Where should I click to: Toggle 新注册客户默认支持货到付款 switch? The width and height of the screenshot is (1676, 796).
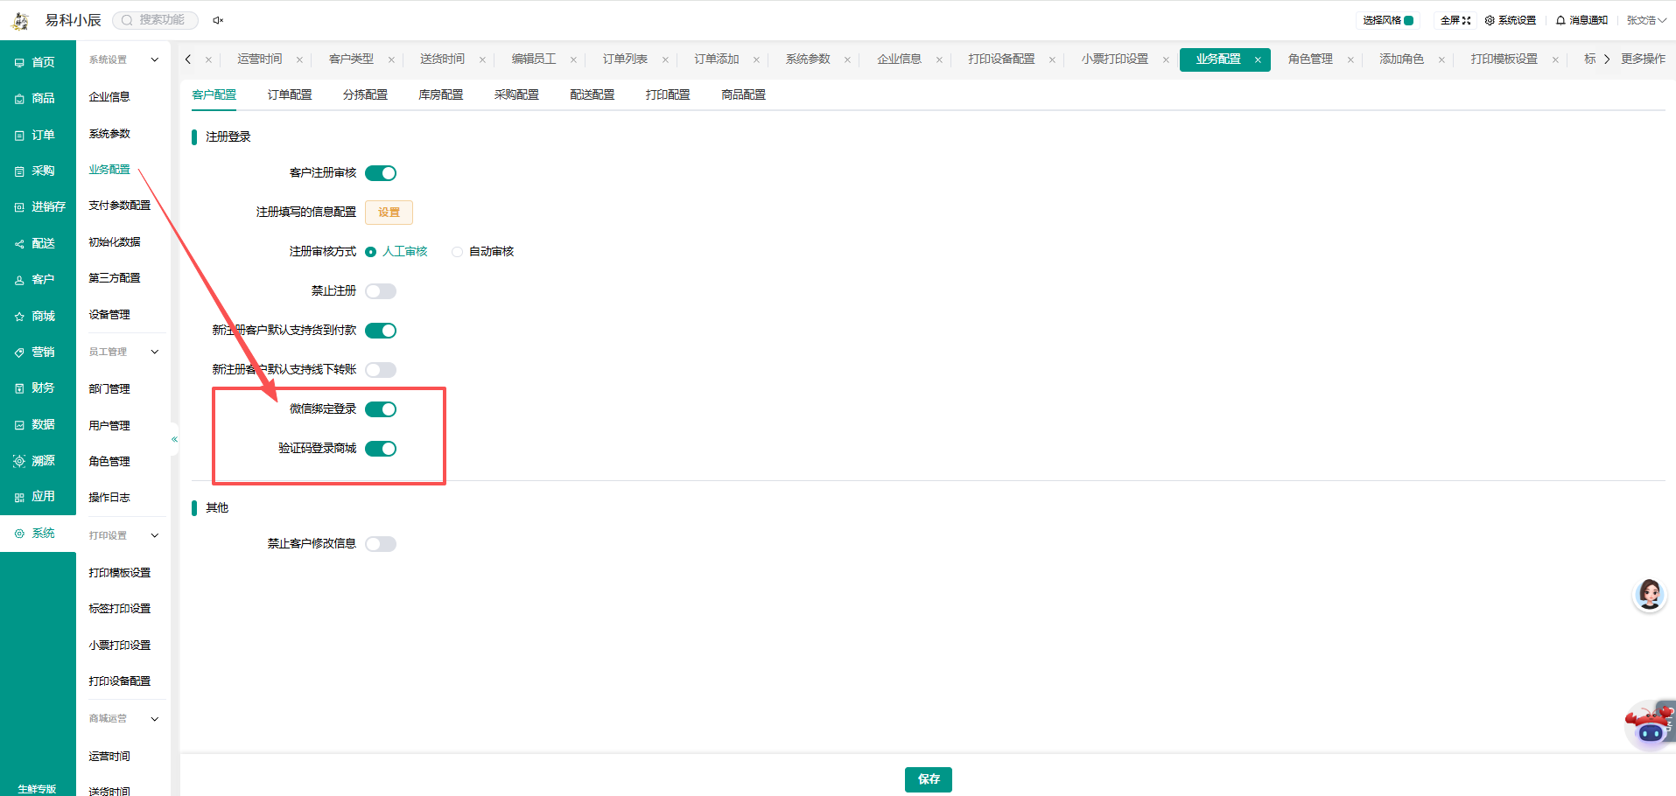381,331
